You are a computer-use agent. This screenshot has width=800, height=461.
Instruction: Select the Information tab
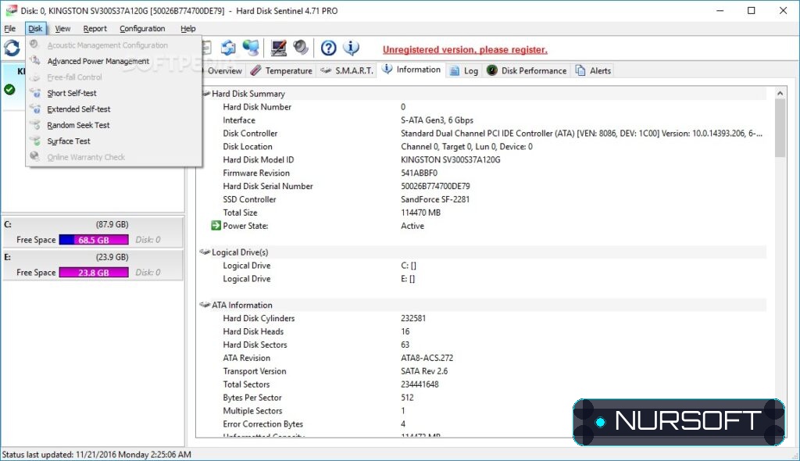coord(412,70)
